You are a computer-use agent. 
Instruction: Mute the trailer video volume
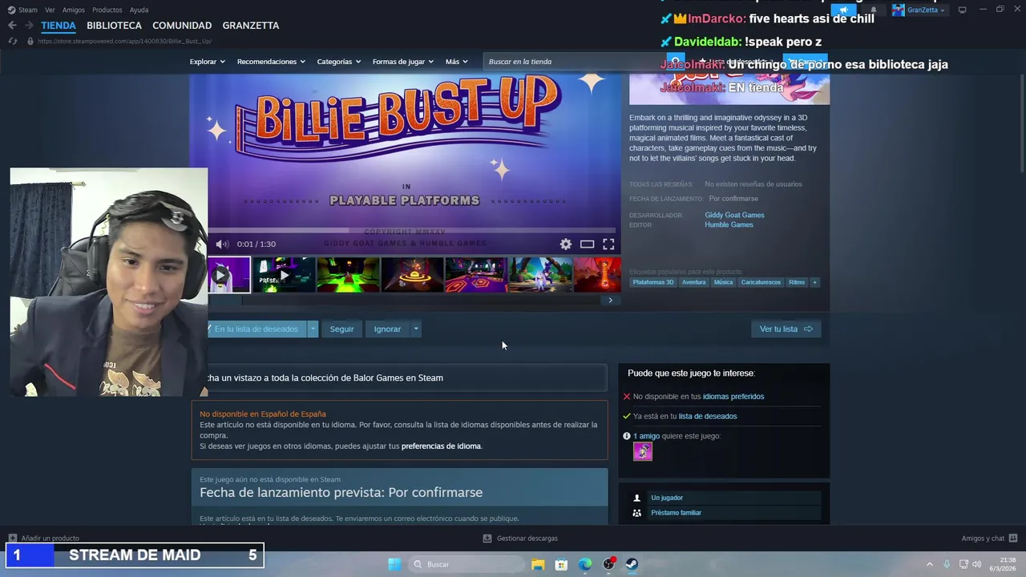[222, 244]
